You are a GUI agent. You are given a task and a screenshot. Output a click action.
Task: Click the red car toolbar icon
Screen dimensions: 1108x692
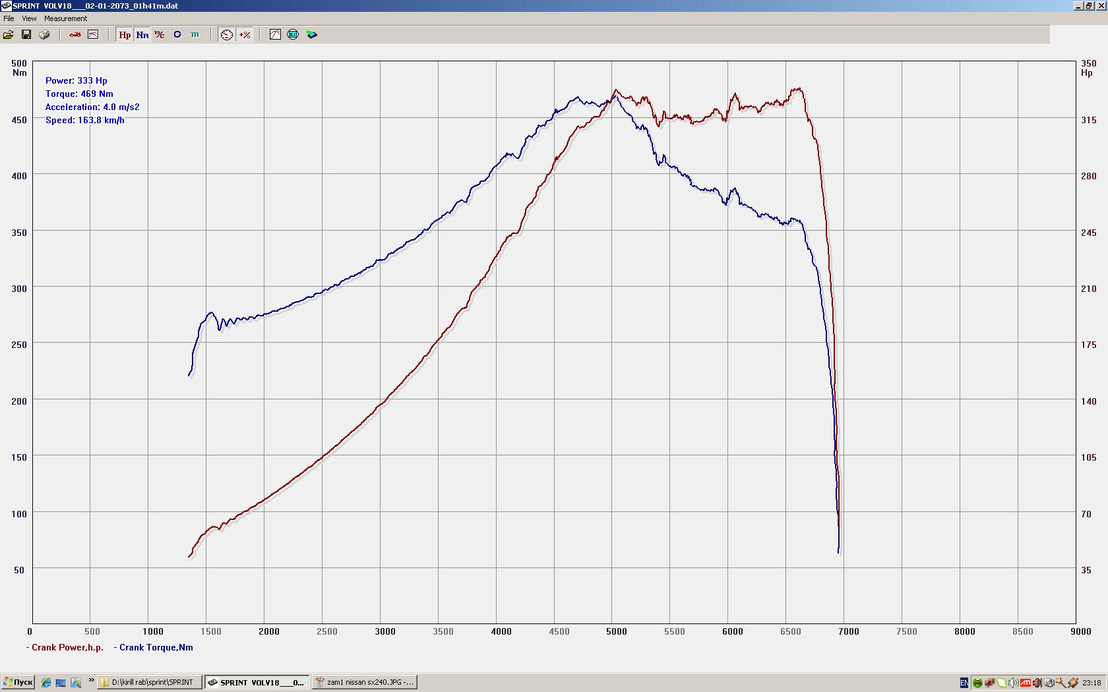click(x=75, y=34)
